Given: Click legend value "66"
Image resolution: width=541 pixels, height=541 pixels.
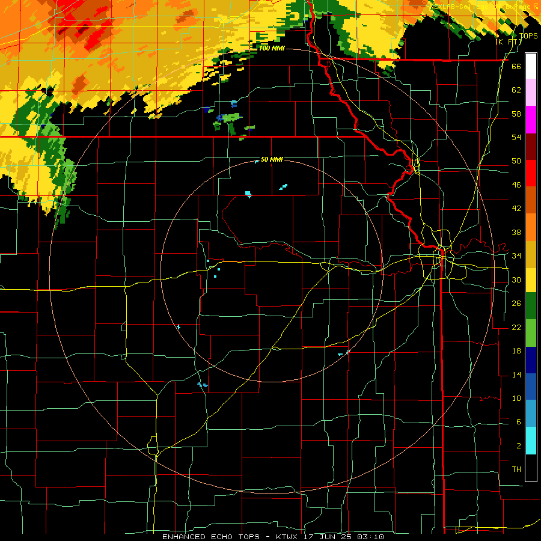Looking at the screenshot, I should coord(516,66).
